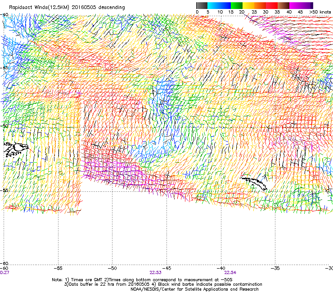Click the '-45' longitude label on bottom axis
The image size is (333, 292).
[x=166, y=268]
